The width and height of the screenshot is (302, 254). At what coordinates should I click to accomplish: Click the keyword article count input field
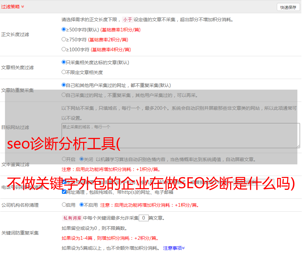point(143,218)
